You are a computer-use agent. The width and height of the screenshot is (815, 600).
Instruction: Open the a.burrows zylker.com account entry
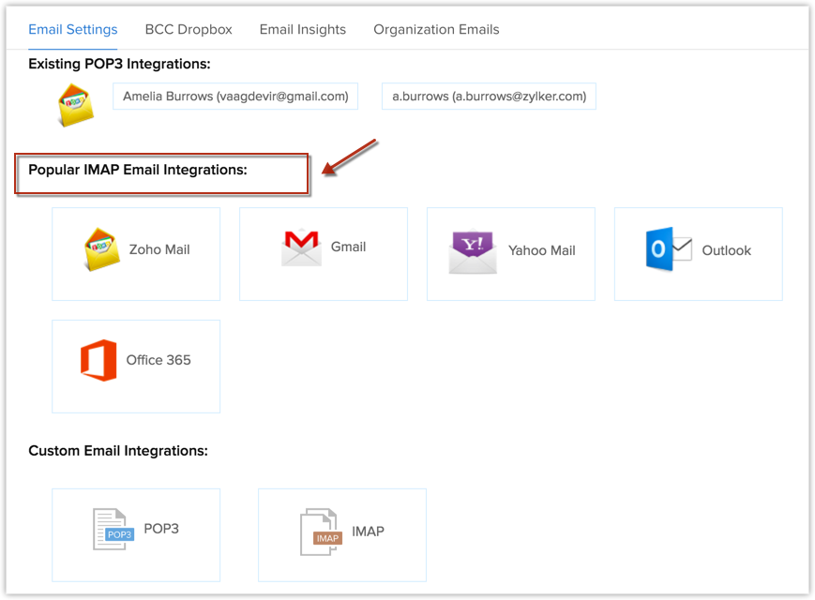pos(489,96)
